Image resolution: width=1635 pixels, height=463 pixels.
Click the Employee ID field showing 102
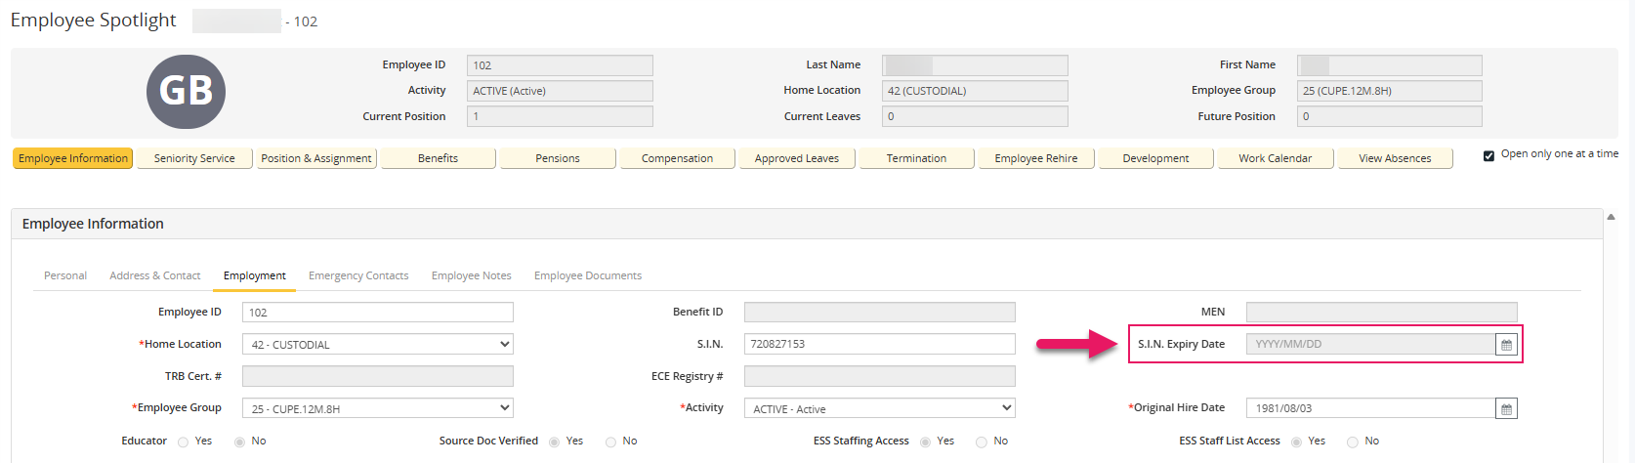[378, 313]
